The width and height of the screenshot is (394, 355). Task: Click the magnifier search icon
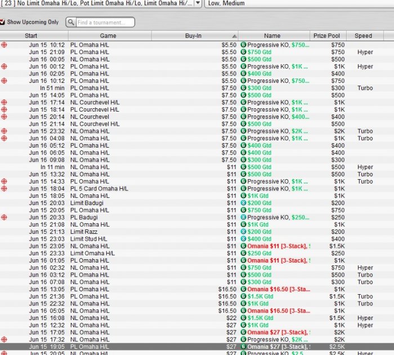tap(71, 22)
